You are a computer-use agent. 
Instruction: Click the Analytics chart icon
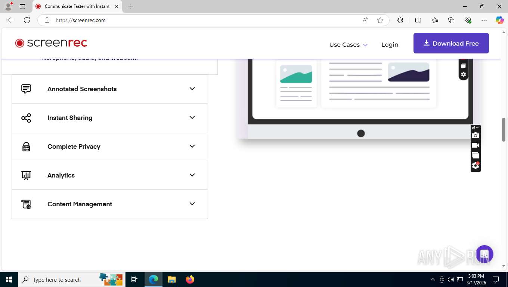coord(26,175)
